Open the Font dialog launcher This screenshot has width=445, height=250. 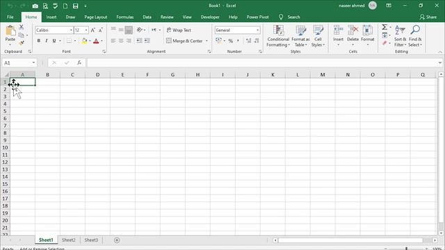coord(104,51)
